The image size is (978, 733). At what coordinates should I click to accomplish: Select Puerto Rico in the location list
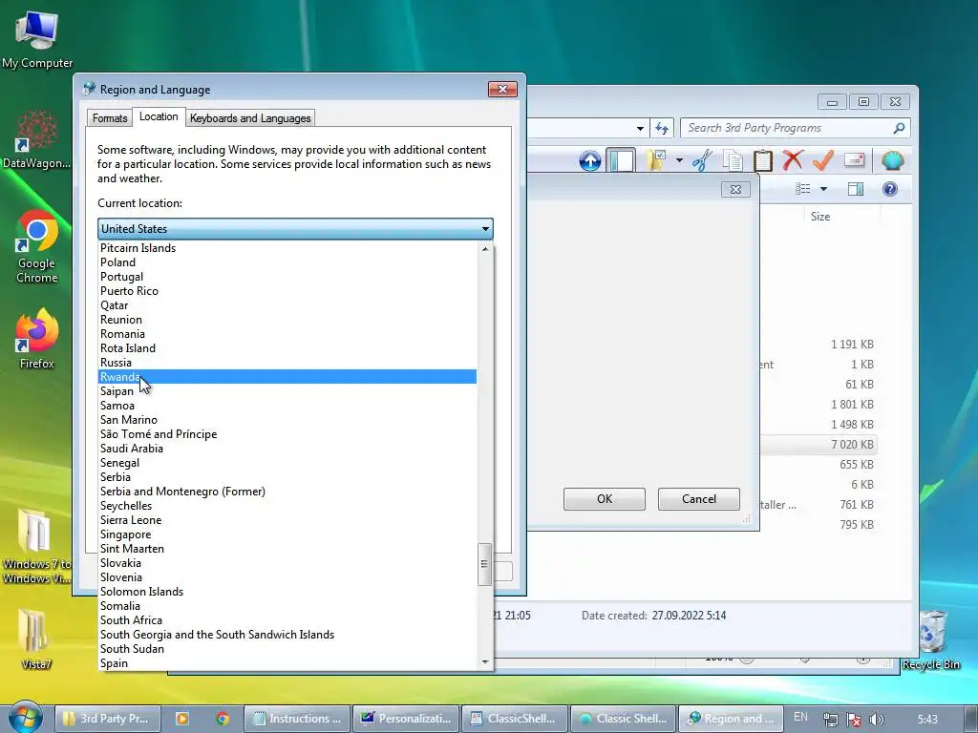[x=287, y=291]
